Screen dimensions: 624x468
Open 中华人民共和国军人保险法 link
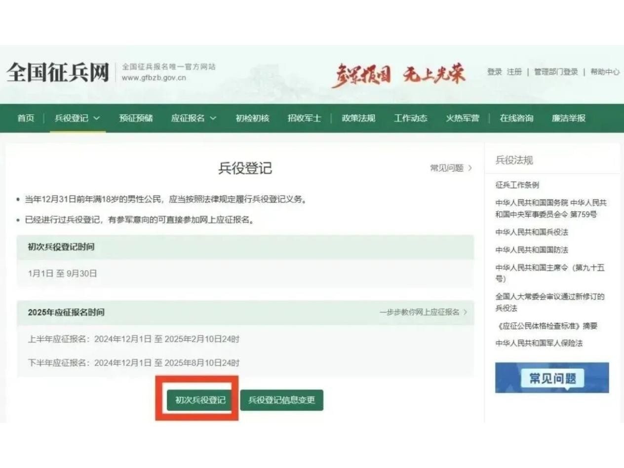coord(539,343)
